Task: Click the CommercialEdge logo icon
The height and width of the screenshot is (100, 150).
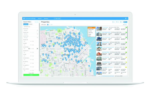Action: (x=24, y=18)
